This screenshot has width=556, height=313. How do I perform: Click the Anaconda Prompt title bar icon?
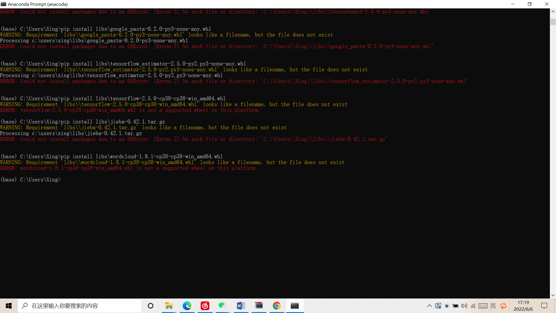coord(3,4)
